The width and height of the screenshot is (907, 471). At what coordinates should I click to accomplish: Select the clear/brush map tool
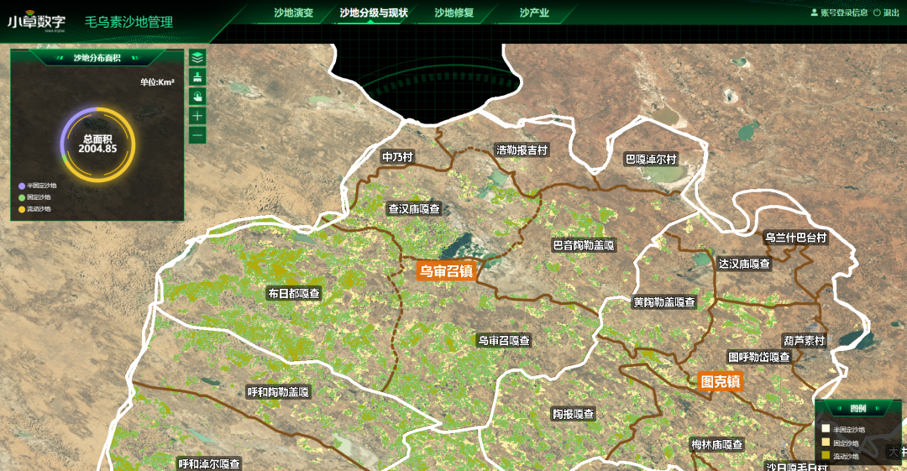click(x=197, y=77)
